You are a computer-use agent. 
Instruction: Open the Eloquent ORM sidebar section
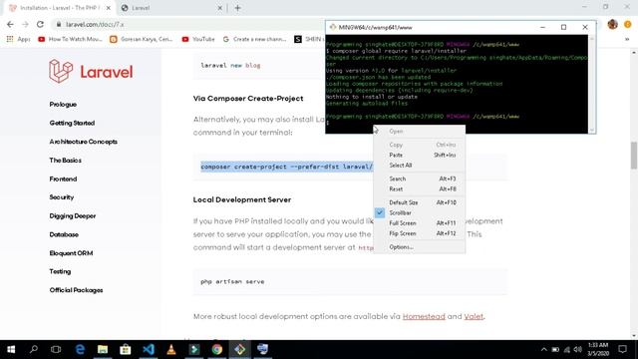pos(71,253)
